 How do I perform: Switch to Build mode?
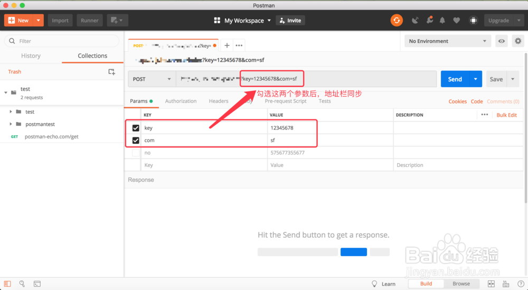426,284
